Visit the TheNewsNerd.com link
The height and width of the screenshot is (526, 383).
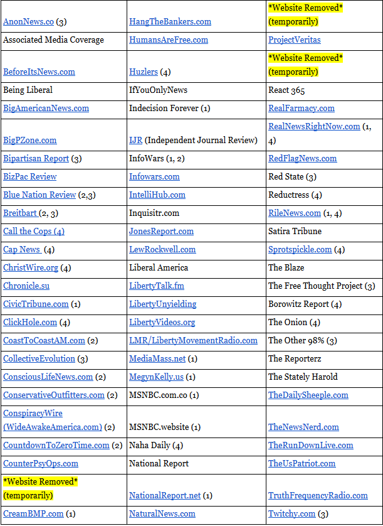(303, 427)
